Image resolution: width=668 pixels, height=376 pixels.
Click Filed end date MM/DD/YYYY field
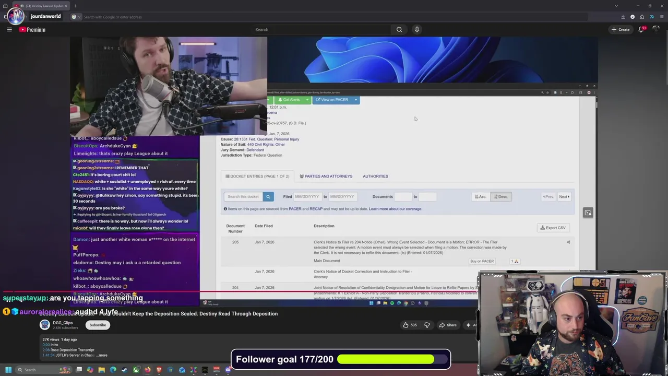(342, 196)
